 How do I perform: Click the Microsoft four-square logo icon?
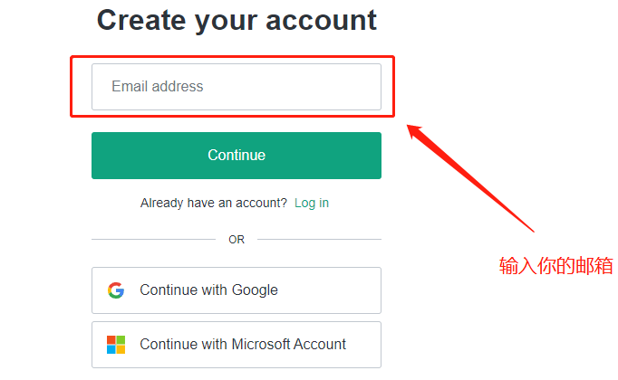tap(115, 345)
